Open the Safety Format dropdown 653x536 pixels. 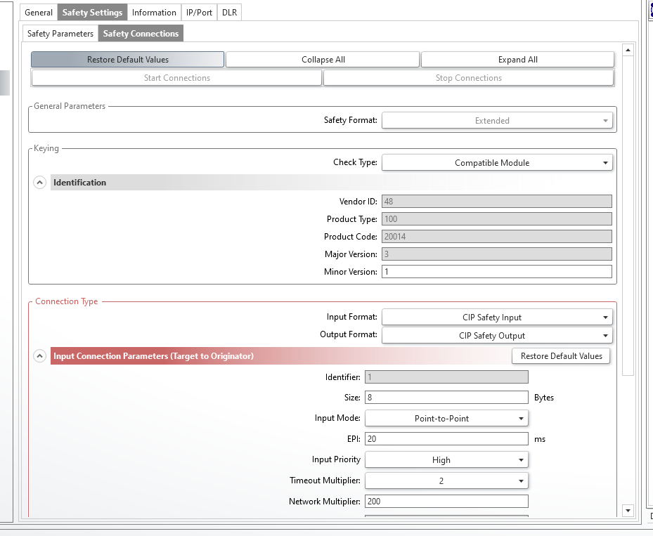pos(497,121)
